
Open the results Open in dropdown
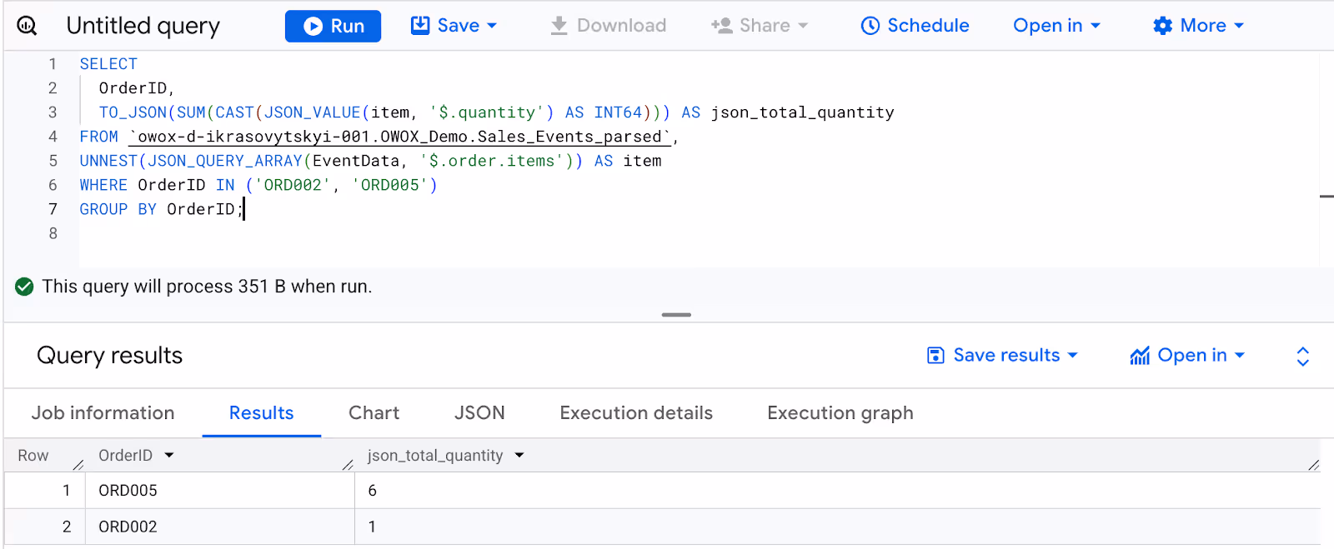click(1187, 356)
